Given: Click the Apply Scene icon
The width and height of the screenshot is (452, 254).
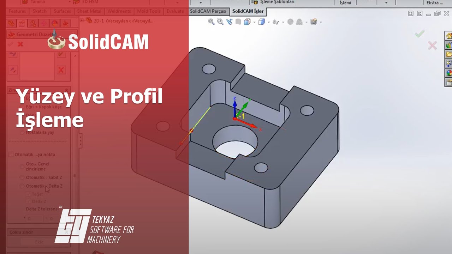Looking at the screenshot, I should [299, 22].
